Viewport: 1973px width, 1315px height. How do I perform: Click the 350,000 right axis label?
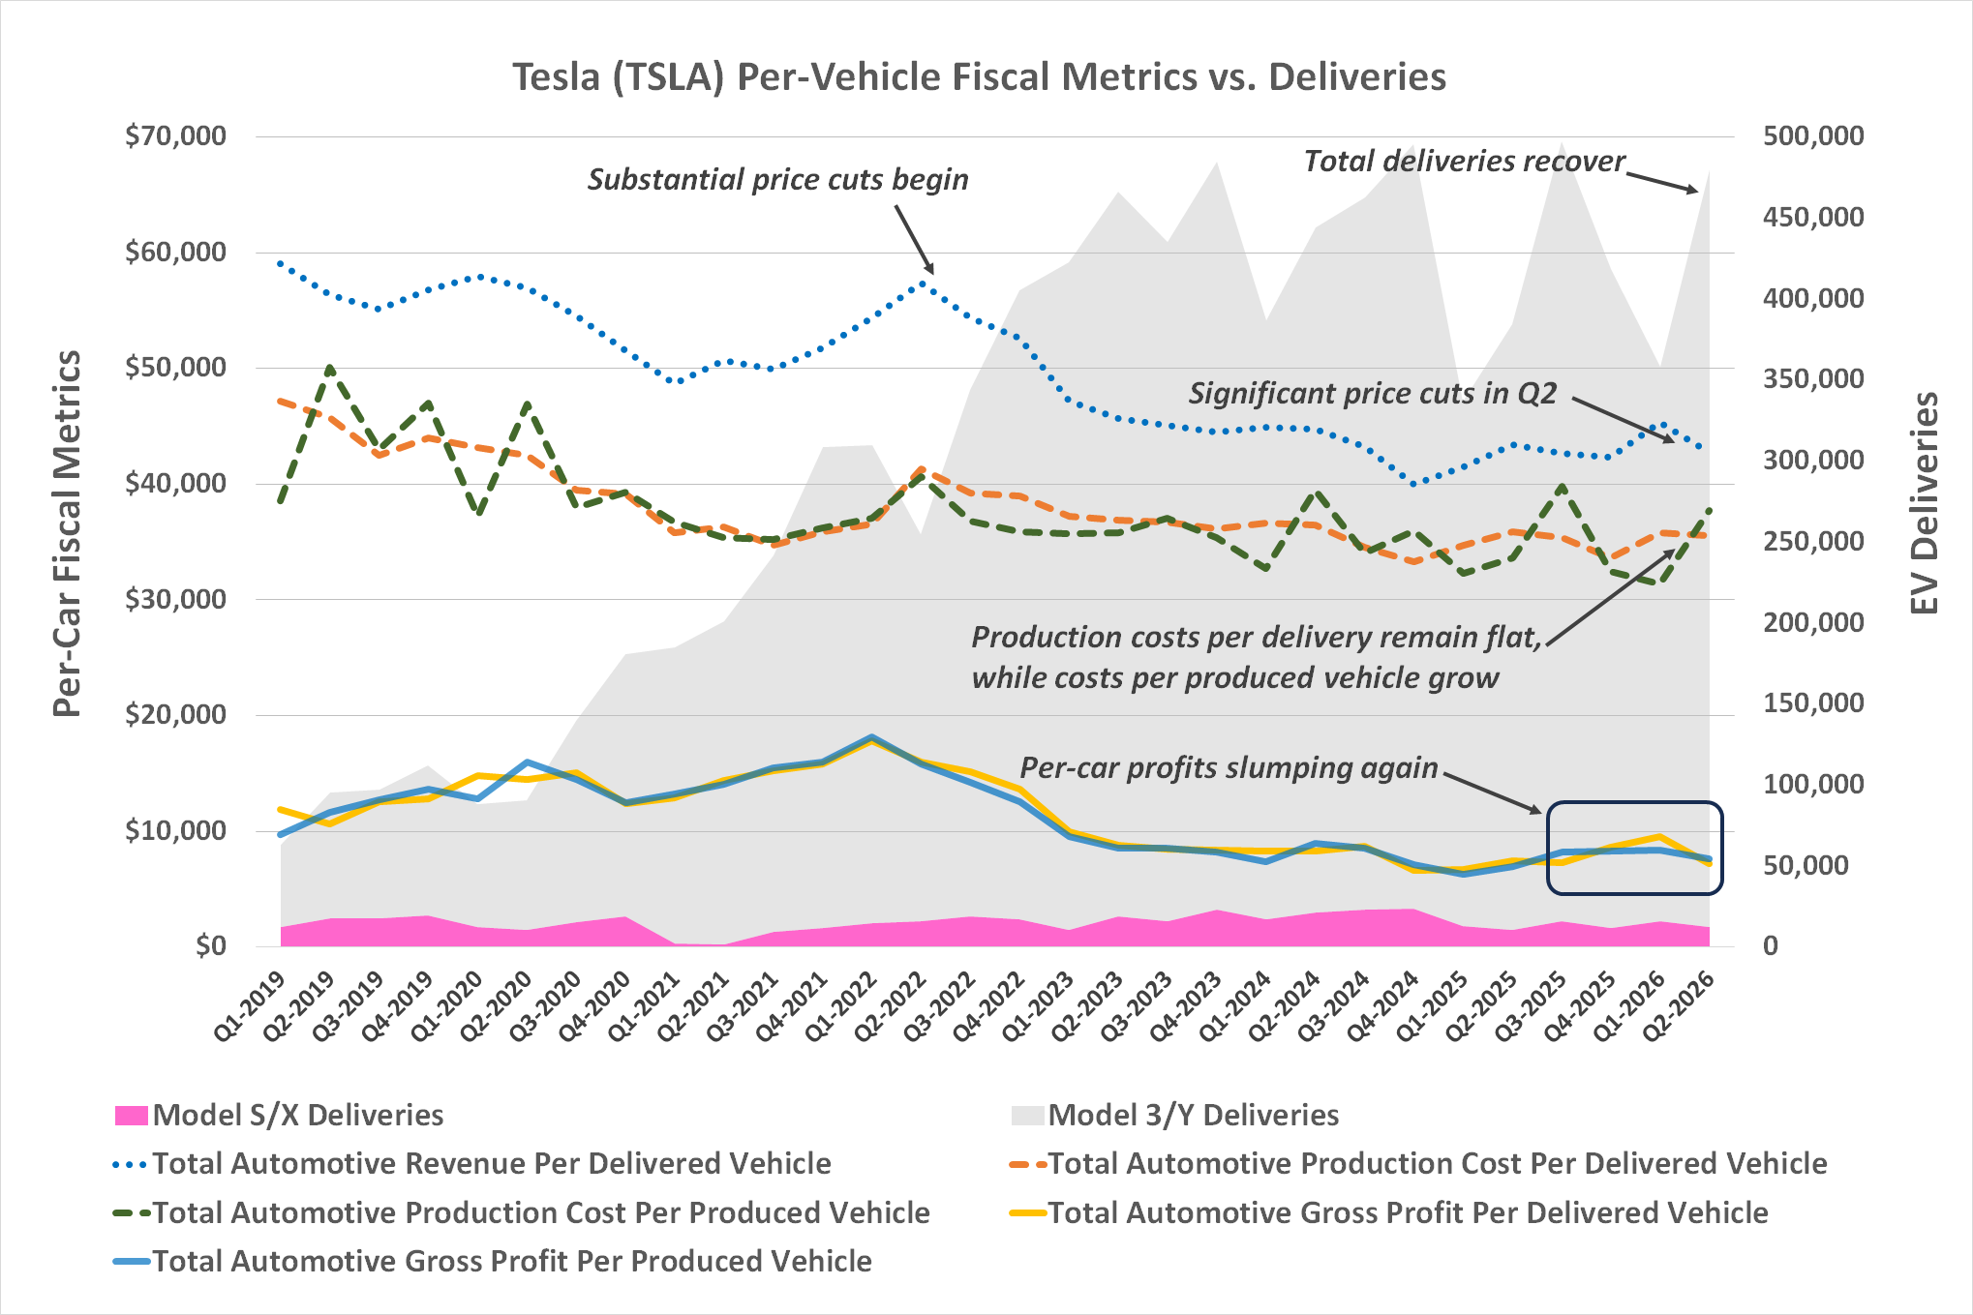(x=1813, y=379)
